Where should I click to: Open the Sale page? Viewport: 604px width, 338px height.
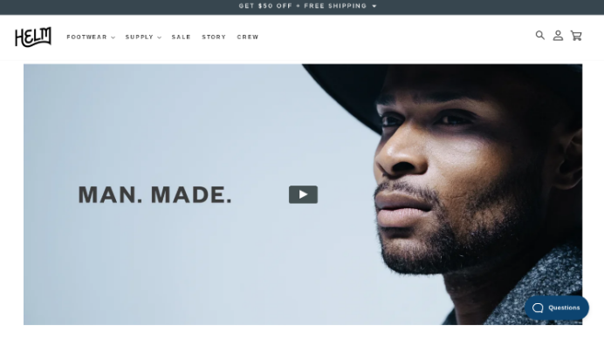[181, 37]
